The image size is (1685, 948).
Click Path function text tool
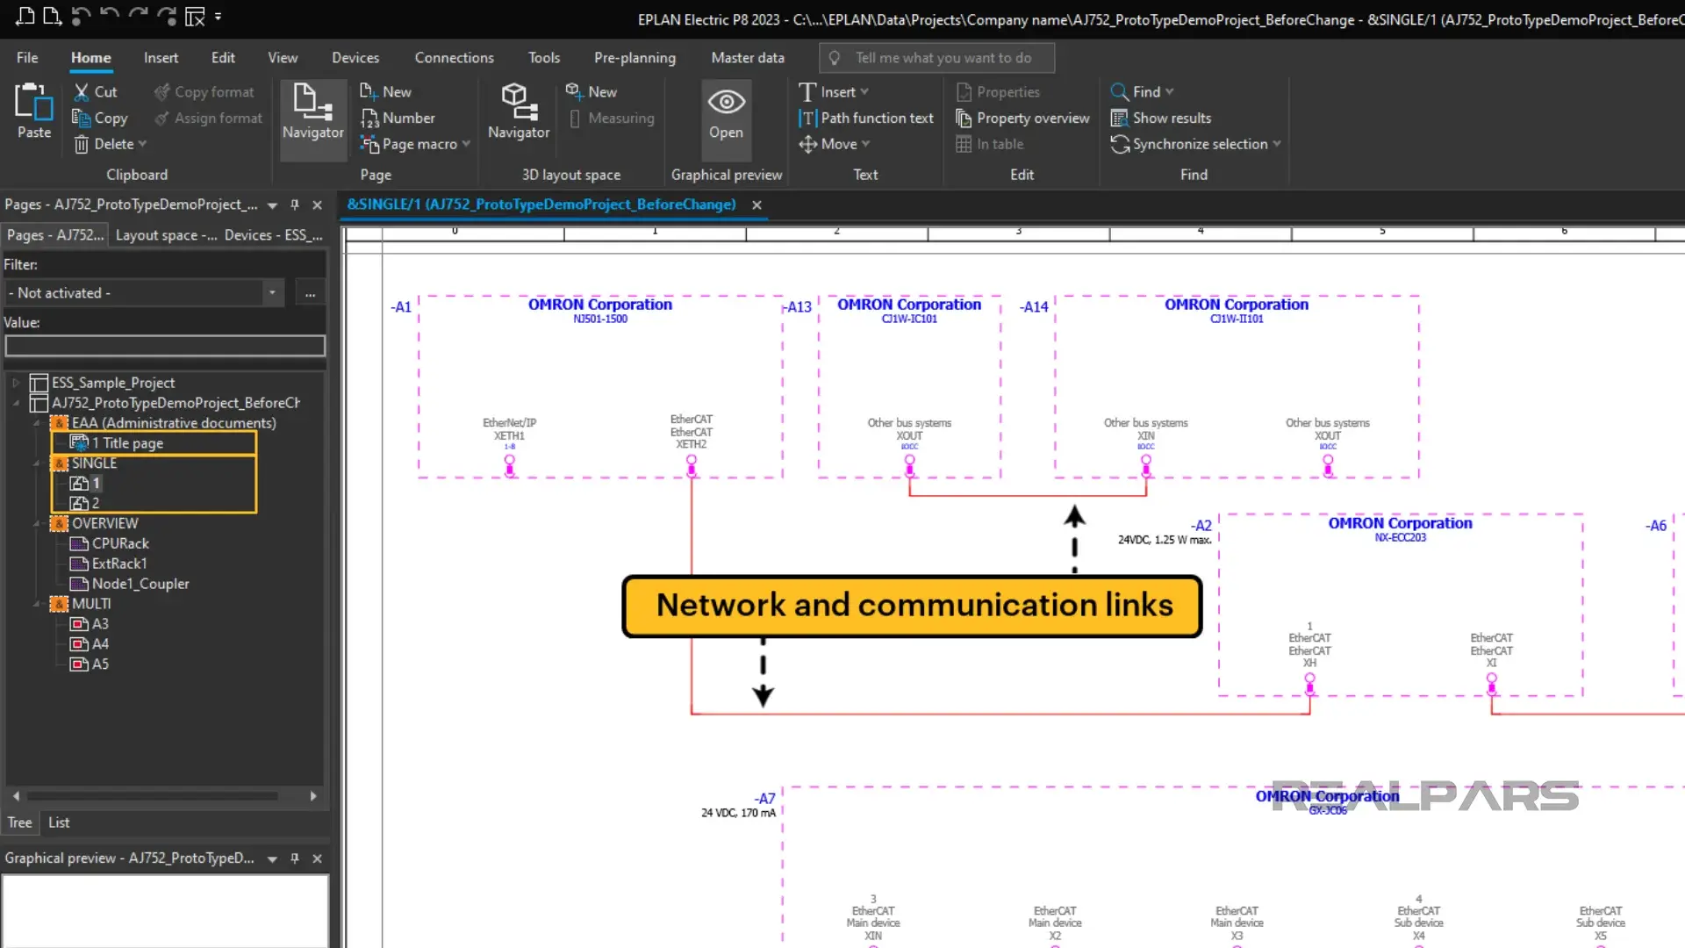866,118
